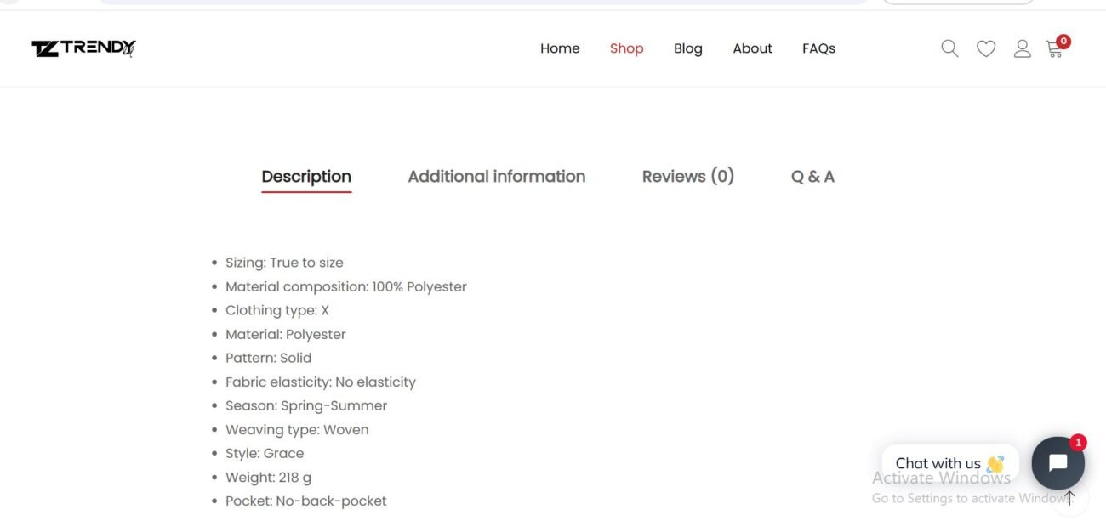1106x532 pixels.
Task: Open the About page link
Action: pyautogui.click(x=752, y=48)
